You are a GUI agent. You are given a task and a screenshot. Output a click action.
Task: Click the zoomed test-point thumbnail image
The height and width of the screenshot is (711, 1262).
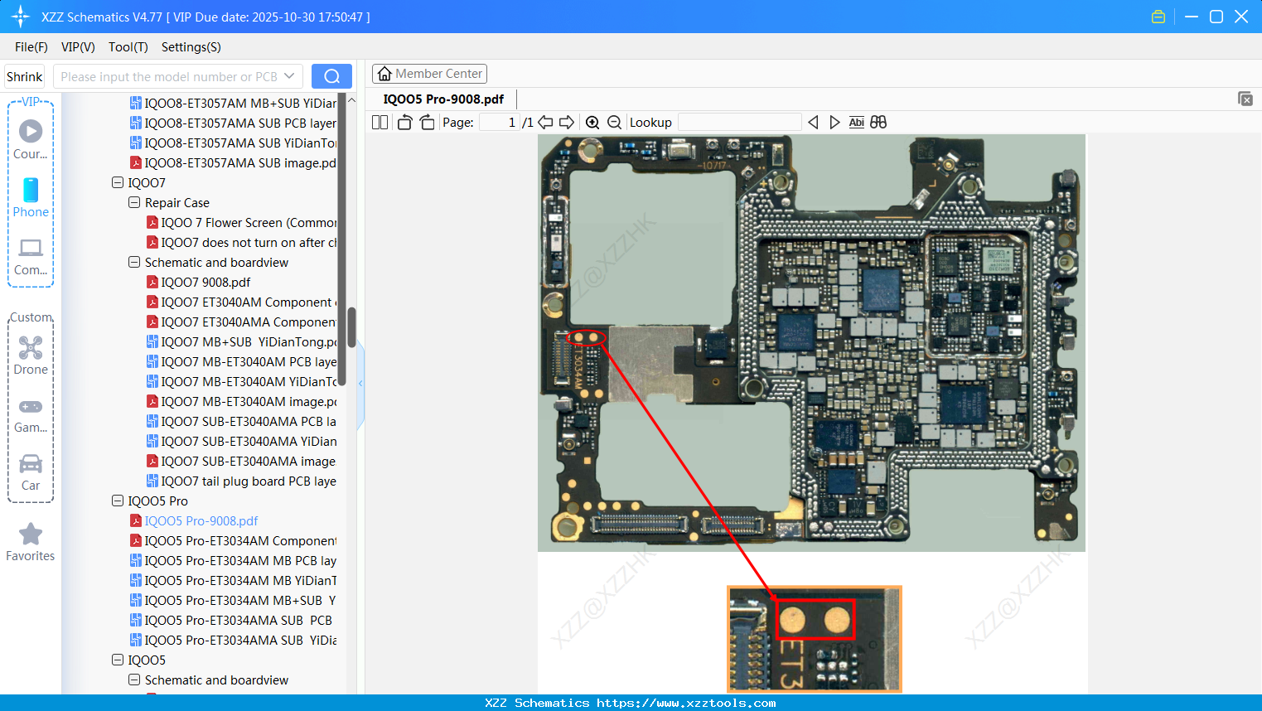(814, 639)
